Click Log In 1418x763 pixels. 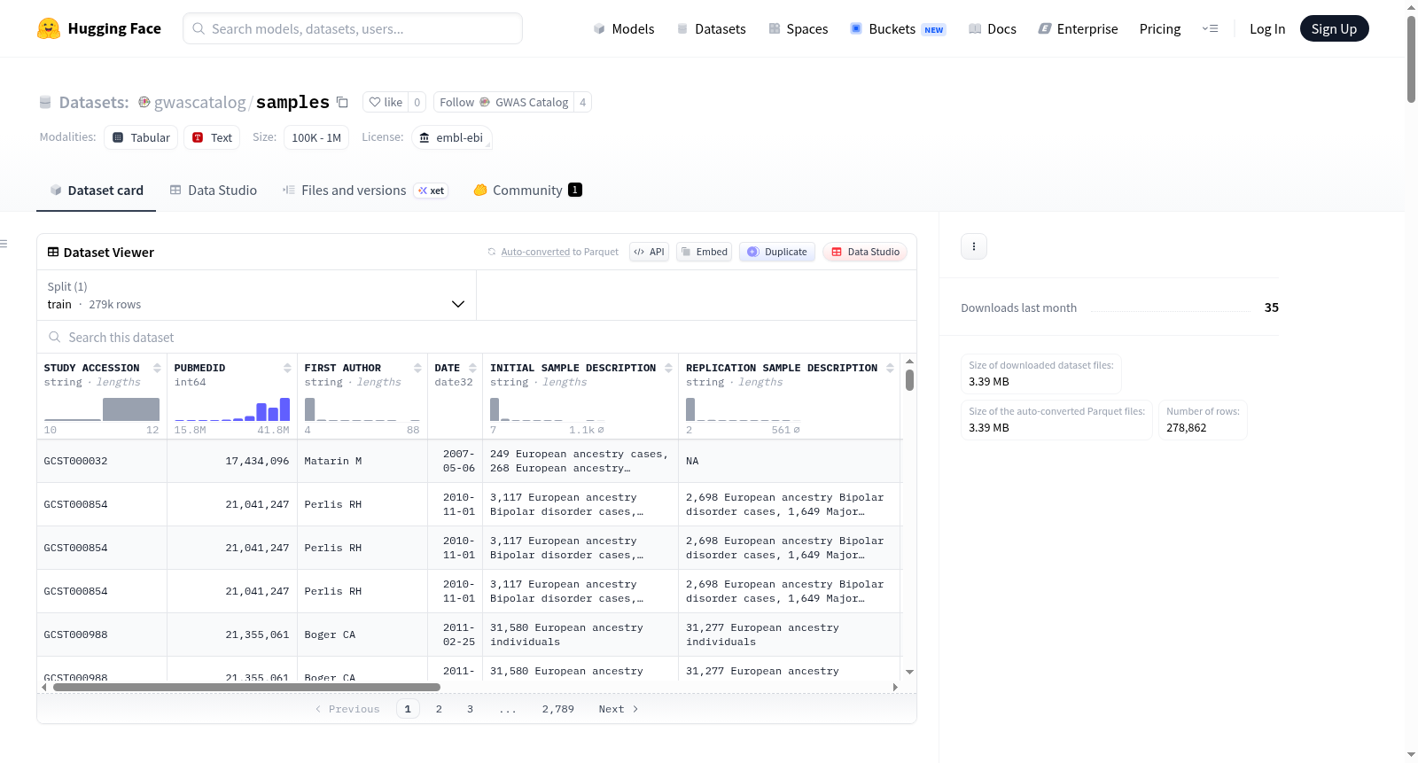point(1267,29)
